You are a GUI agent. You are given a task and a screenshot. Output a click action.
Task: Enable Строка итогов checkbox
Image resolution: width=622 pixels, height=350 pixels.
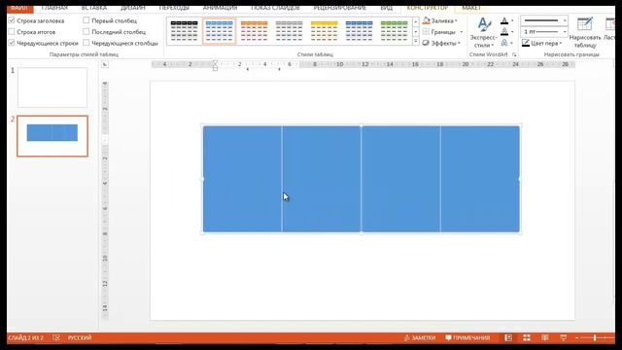[x=12, y=31]
